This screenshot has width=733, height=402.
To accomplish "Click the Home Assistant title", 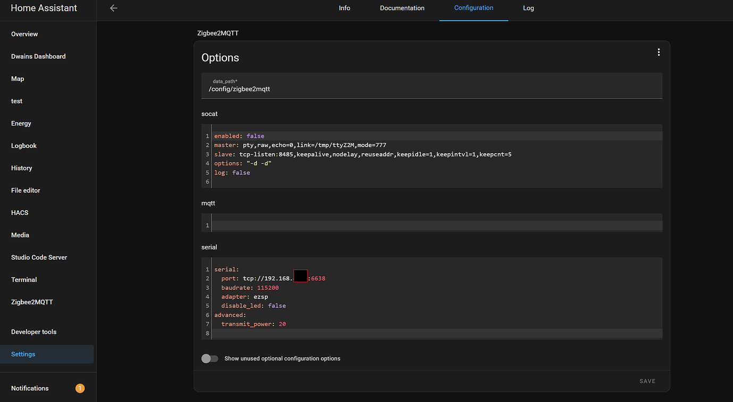I will point(44,8).
